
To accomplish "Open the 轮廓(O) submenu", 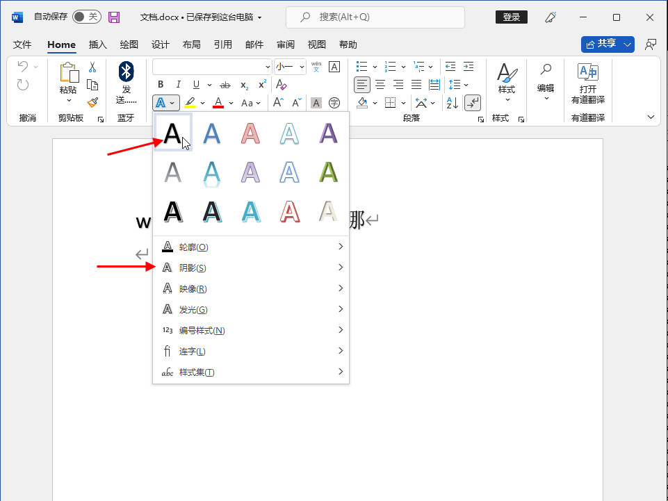I will [x=251, y=247].
